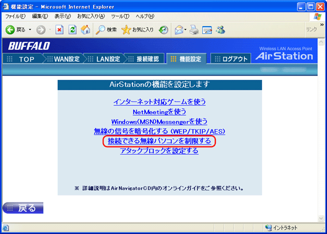Screen dimensions: 327x234
Task: Print the page with the printer icon
Action: pyautogui.click(x=194, y=30)
